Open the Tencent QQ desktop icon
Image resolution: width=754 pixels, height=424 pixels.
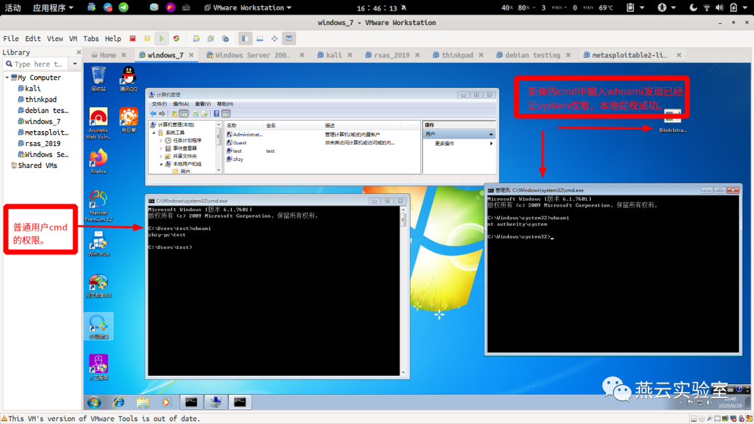pos(128,79)
